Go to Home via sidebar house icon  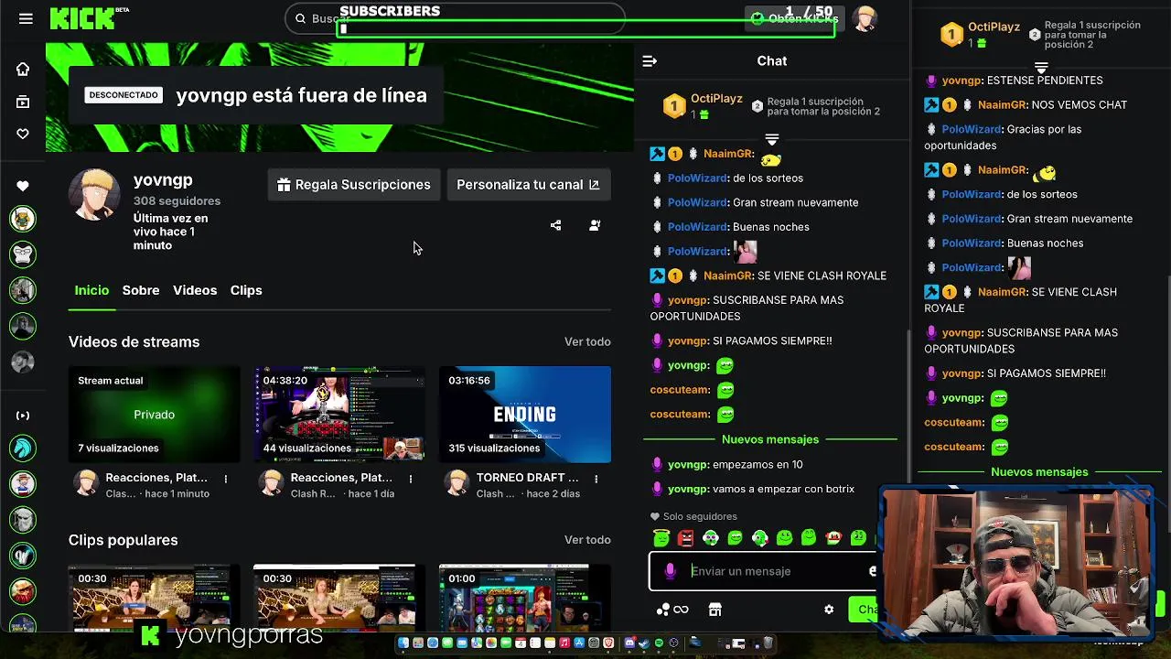[x=23, y=69]
